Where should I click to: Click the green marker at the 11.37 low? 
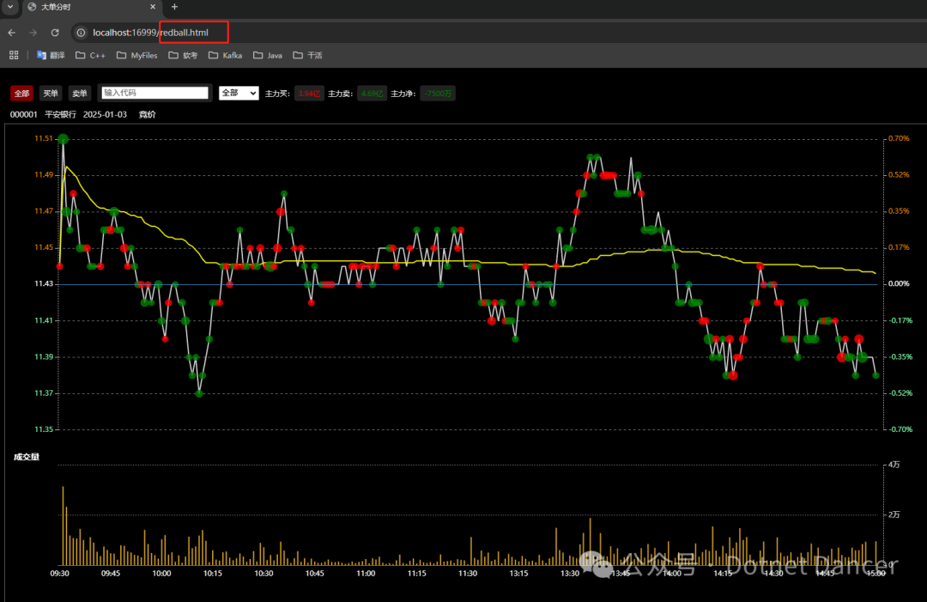(x=199, y=393)
